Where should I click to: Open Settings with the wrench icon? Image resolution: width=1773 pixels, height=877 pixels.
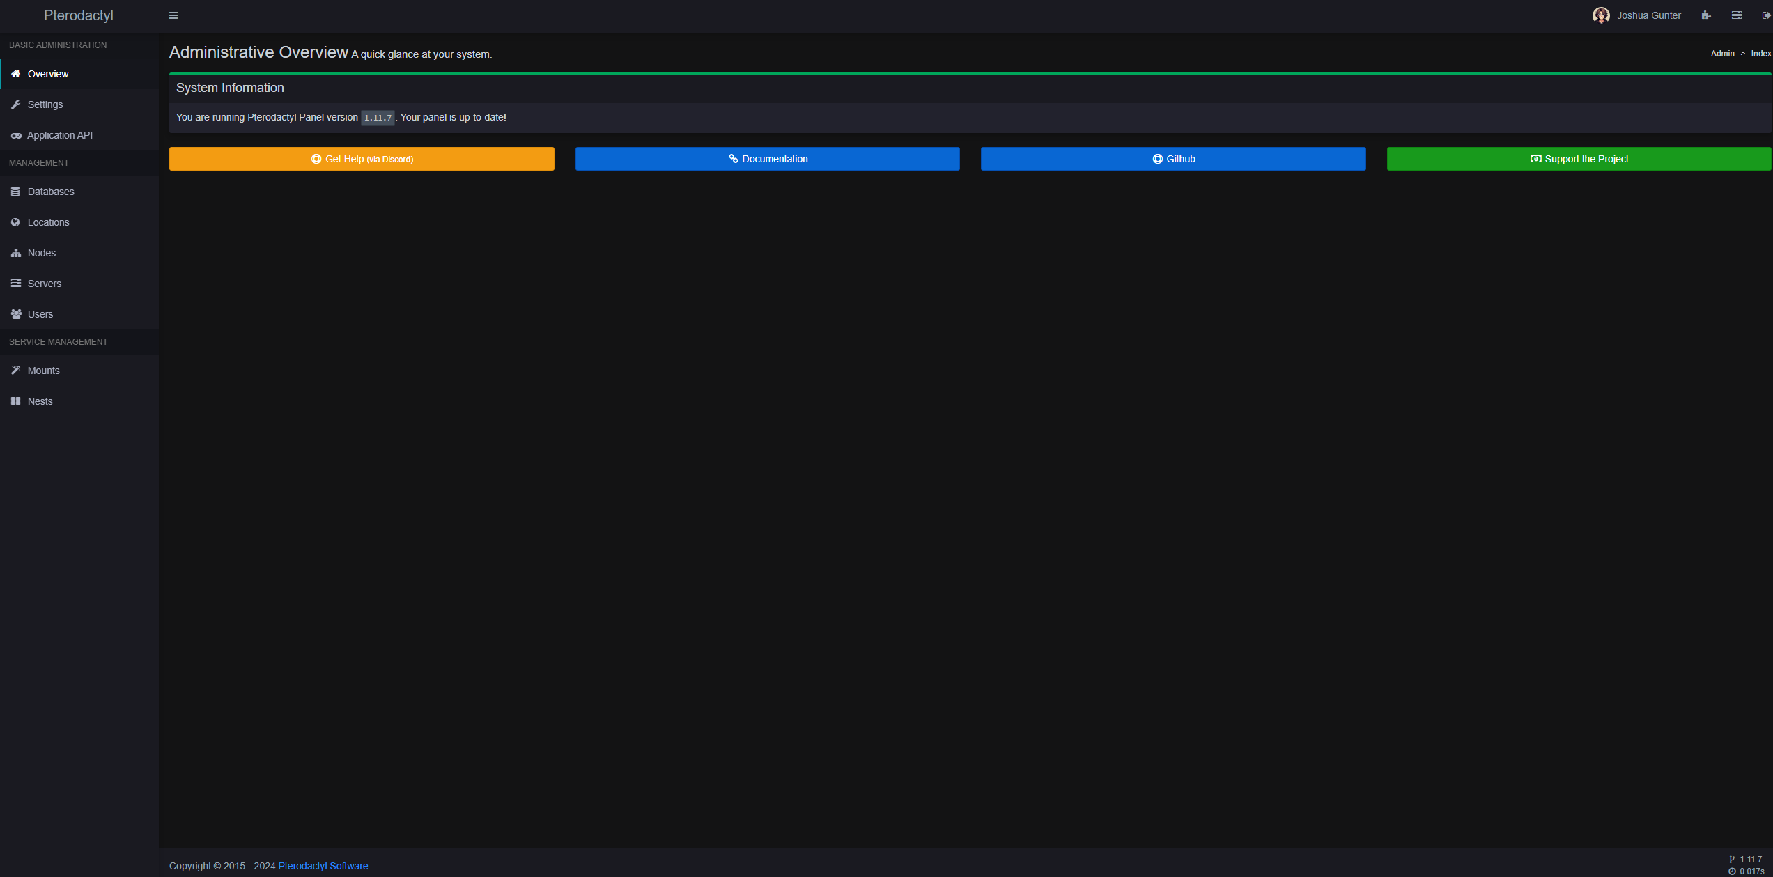pos(45,104)
